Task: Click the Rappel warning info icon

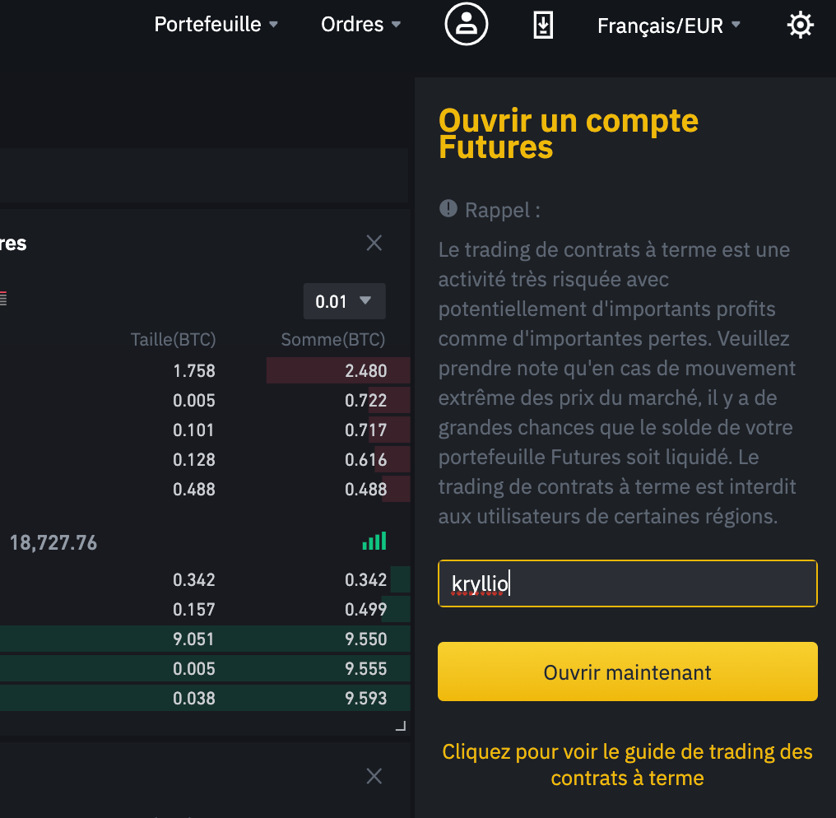Action: 448,208
